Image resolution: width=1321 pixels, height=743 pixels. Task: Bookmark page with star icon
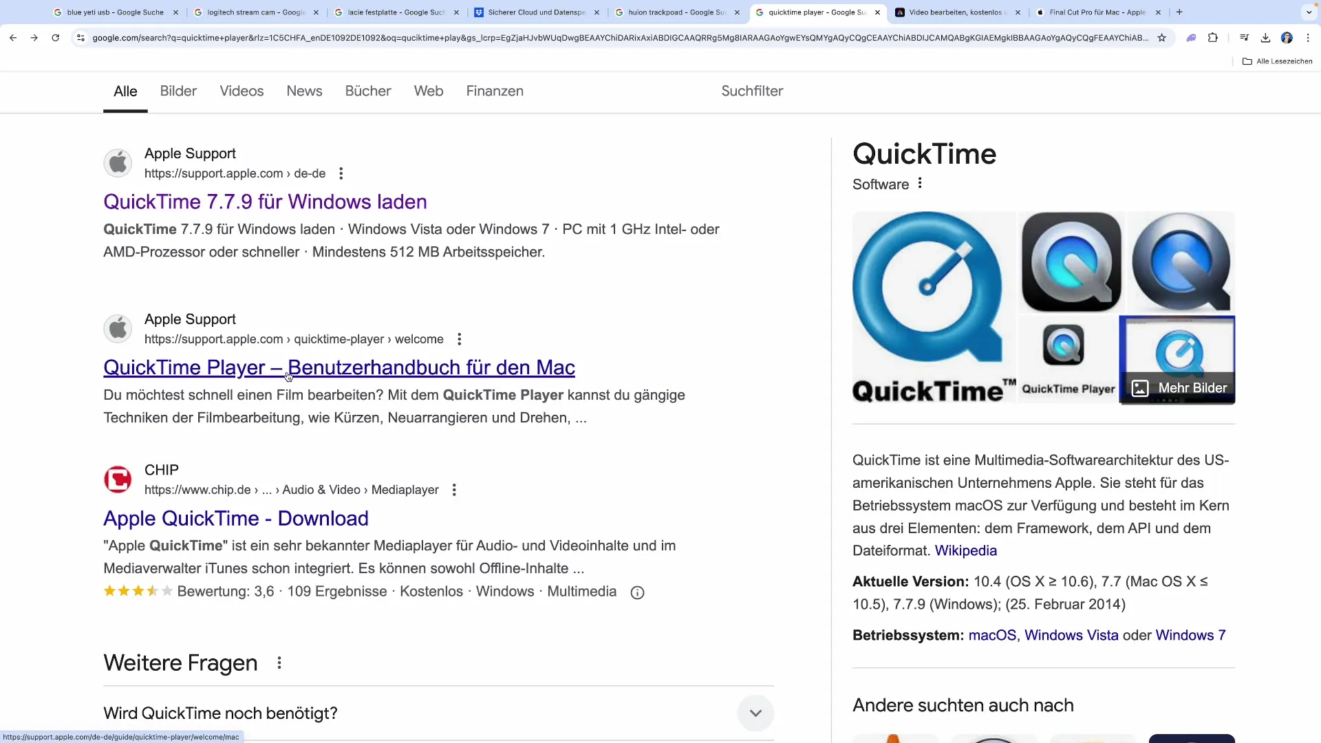click(x=1162, y=38)
